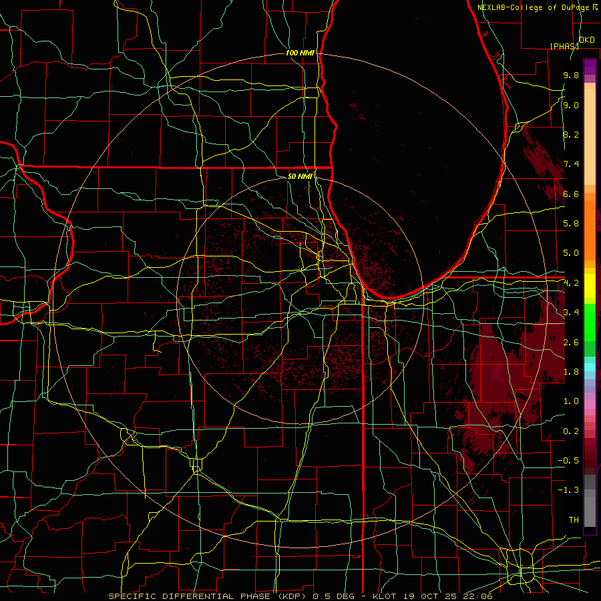Click the pink band of the color scale
The image size is (601, 601).
coord(590,405)
